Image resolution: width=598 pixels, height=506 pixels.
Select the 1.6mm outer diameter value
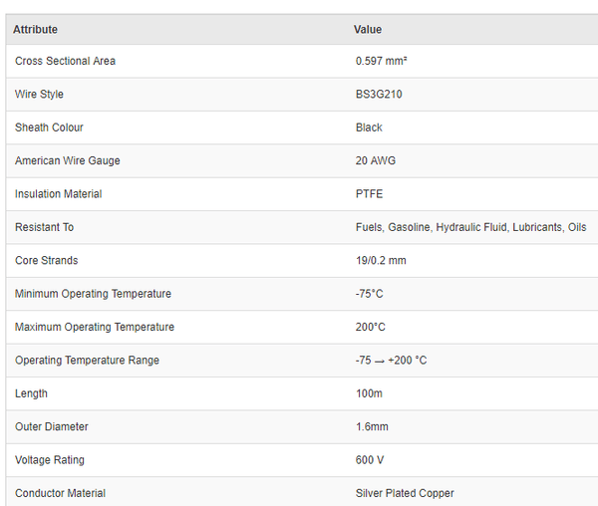tap(372, 426)
